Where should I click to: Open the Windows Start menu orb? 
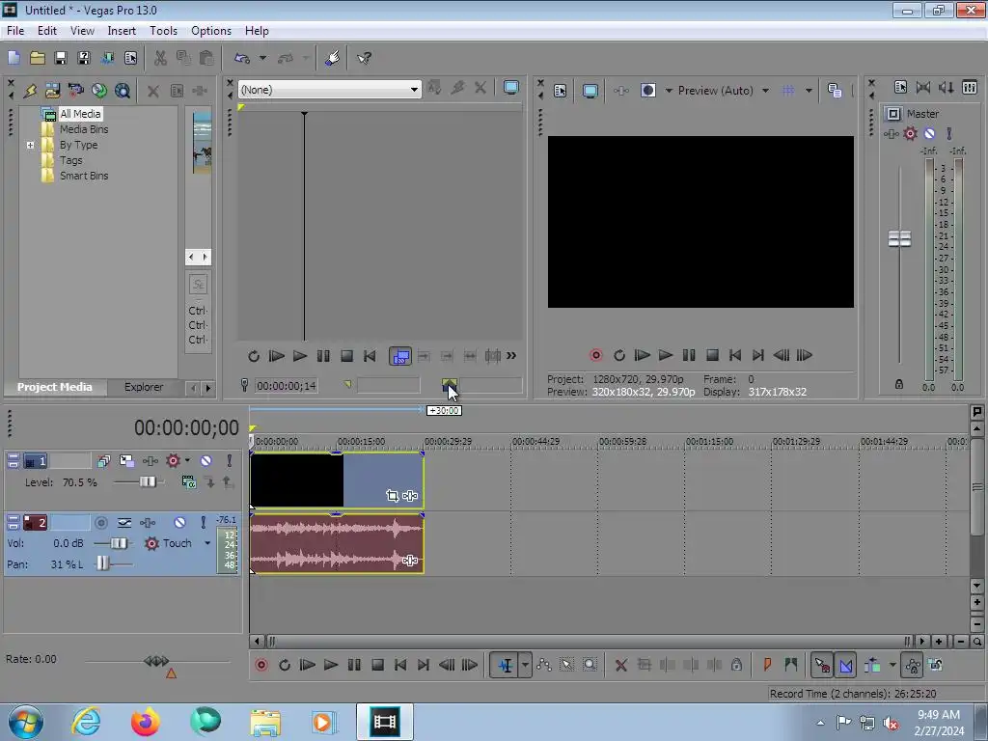click(26, 722)
